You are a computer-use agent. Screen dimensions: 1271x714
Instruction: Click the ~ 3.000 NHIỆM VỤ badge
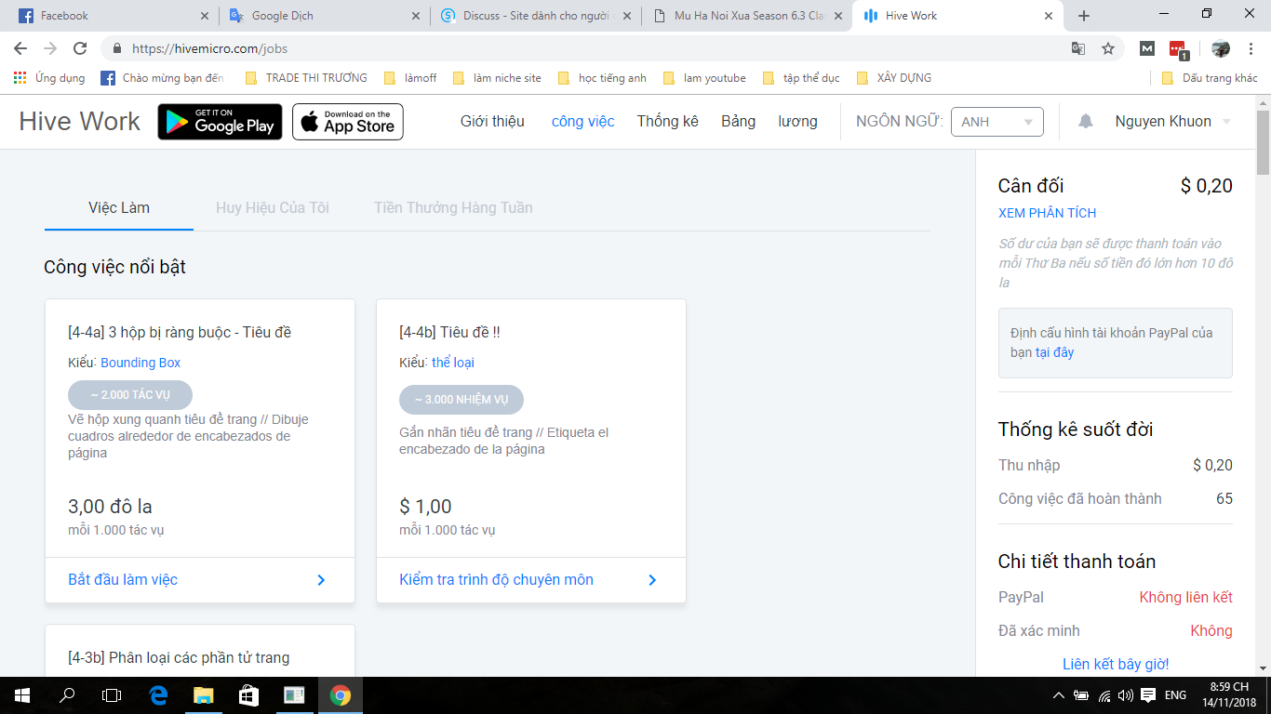pos(462,400)
